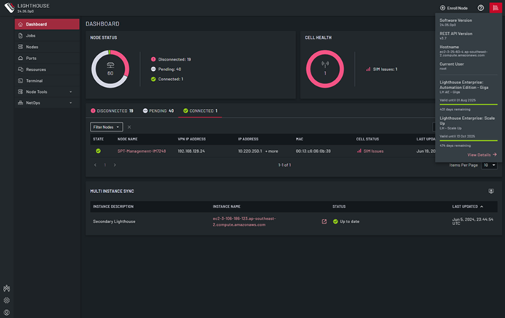Screen dimensions: 505x318
Task: Go to Terminal in the sidebar
Action: coord(34,80)
